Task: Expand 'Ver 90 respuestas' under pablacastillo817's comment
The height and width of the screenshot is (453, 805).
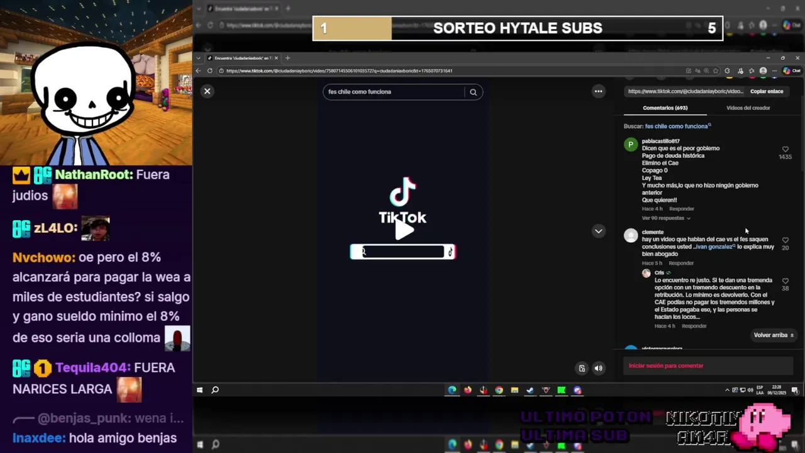Action: tap(666, 218)
